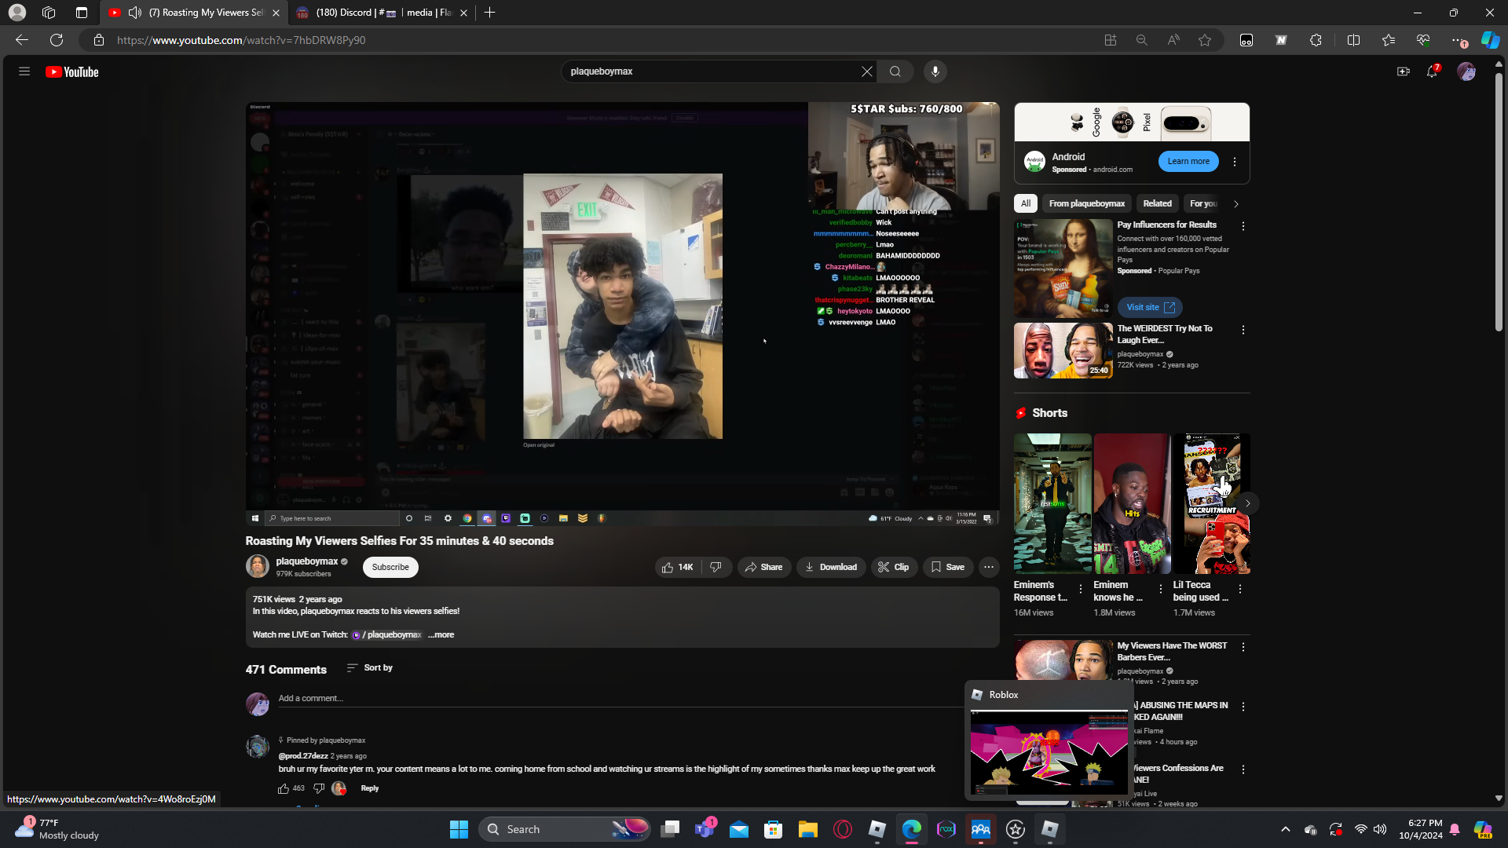Toggle Edge split screen
This screenshot has width=1508, height=848.
(1353, 40)
